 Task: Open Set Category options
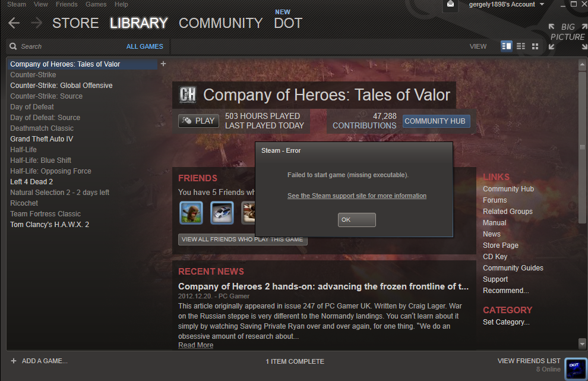[506, 322]
